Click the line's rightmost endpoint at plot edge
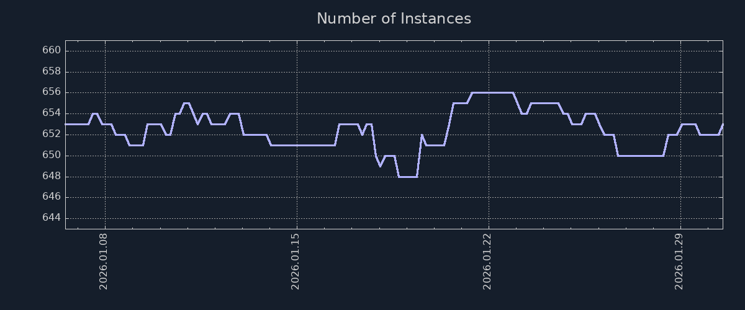745x310 pixels. pyautogui.click(x=722, y=125)
